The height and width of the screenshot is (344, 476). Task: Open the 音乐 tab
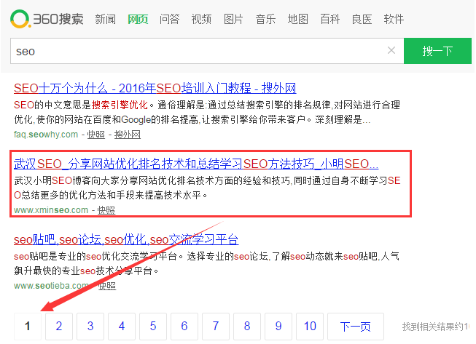tap(265, 19)
